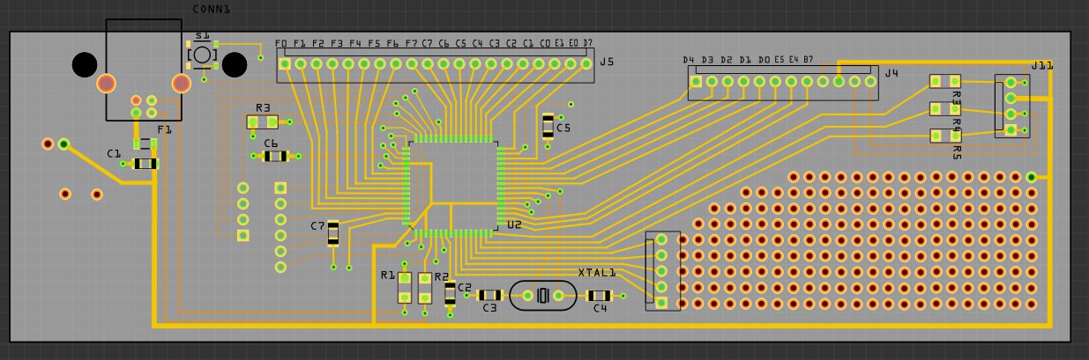Click the C7 capacitor footprint
Viewport: 1089px width, 360px height.
333,232
